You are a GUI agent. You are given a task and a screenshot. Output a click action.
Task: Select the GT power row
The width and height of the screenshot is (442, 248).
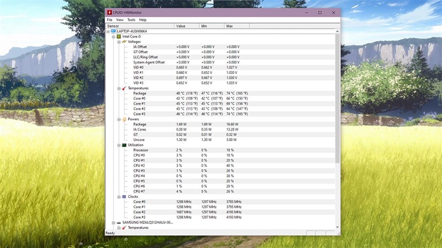pos(234,134)
